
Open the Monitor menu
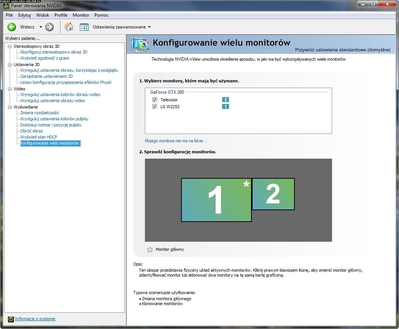81,15
